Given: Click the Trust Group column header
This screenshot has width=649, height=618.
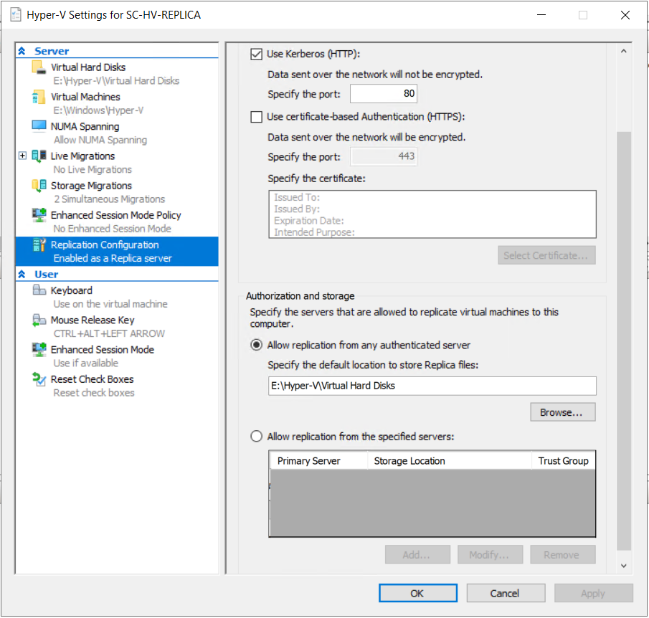Looking at the screenshot, I should click(564, 461).
